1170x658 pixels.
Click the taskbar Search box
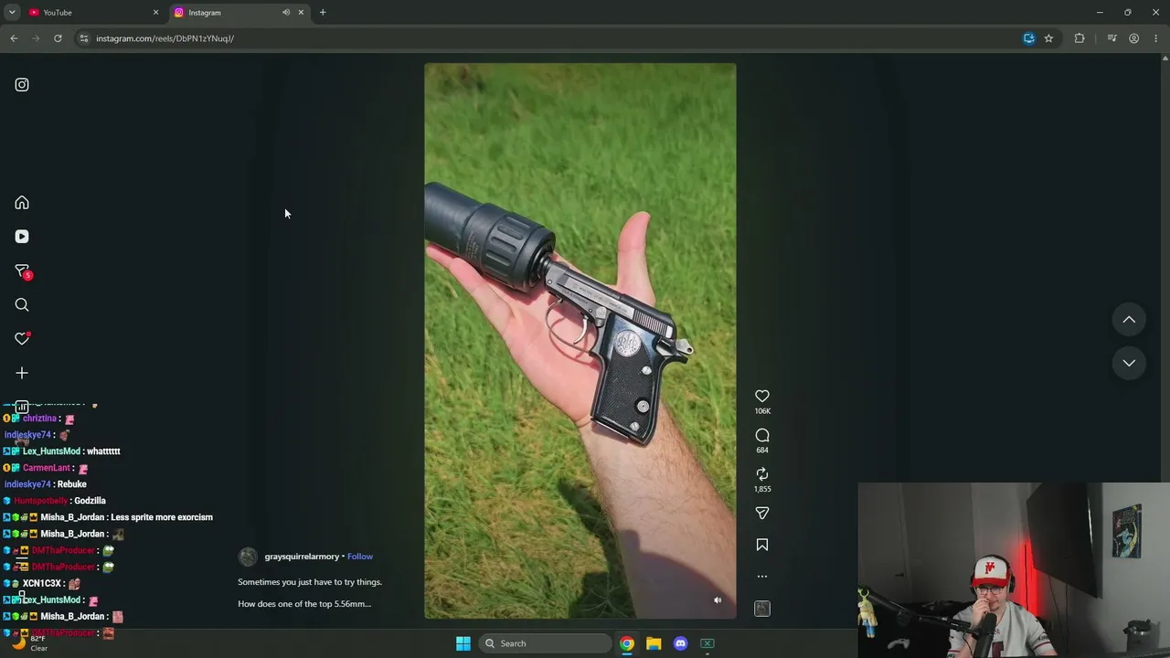coord(546,643)
